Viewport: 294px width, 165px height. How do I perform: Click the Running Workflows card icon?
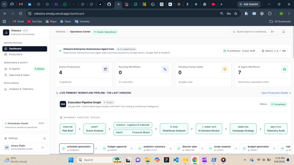(x=165, y=69)
